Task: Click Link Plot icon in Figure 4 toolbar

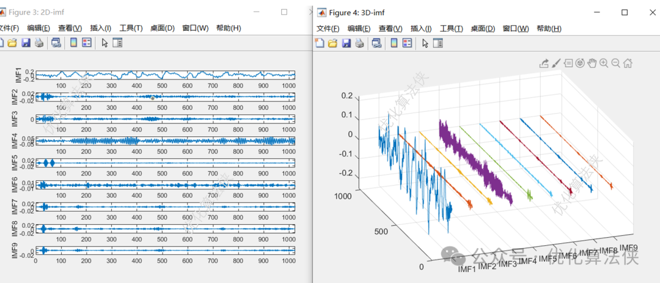Action: point(376,43)
